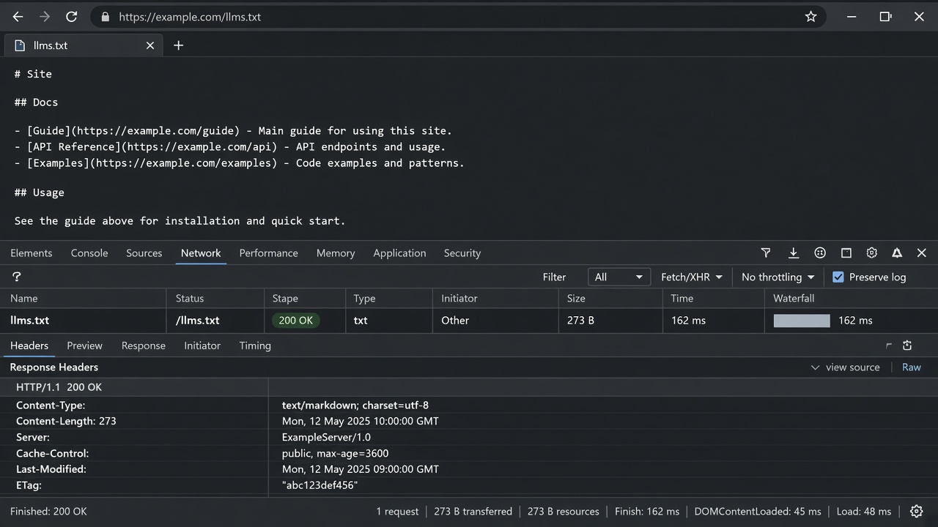This screenshot has height=527, width=938.
Task: Switch to the Elements panel tab
Action: click(x=32, y=253)
